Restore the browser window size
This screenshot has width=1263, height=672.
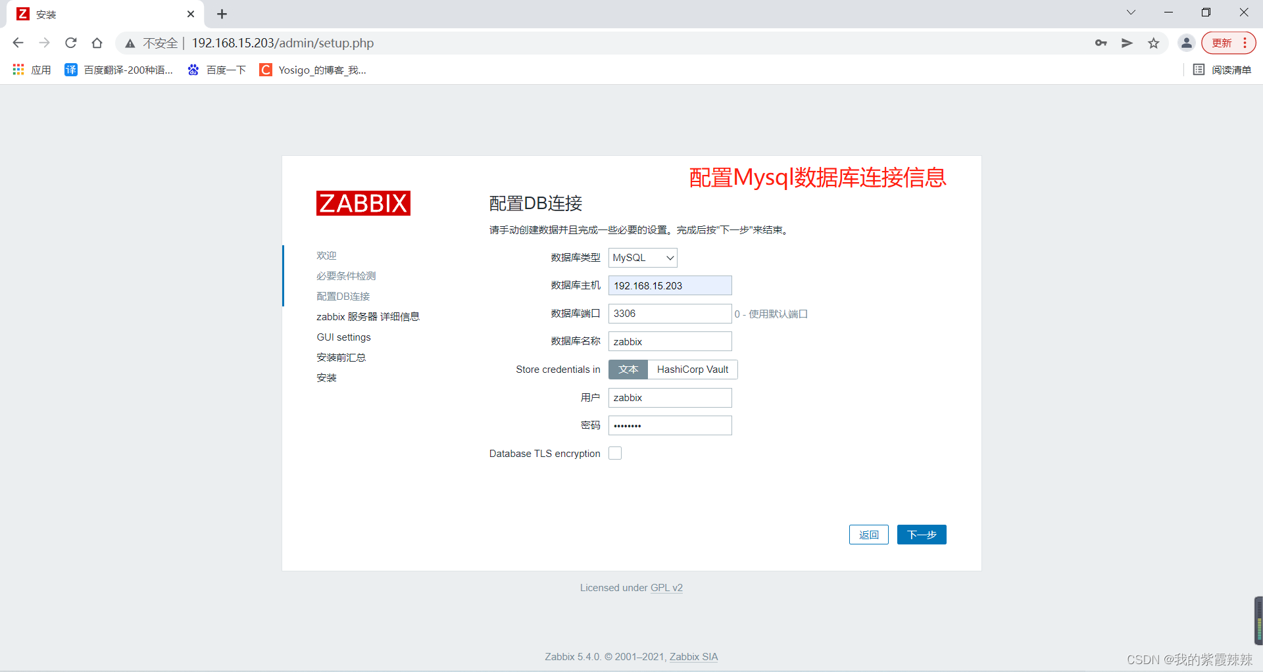[1206, 12]
